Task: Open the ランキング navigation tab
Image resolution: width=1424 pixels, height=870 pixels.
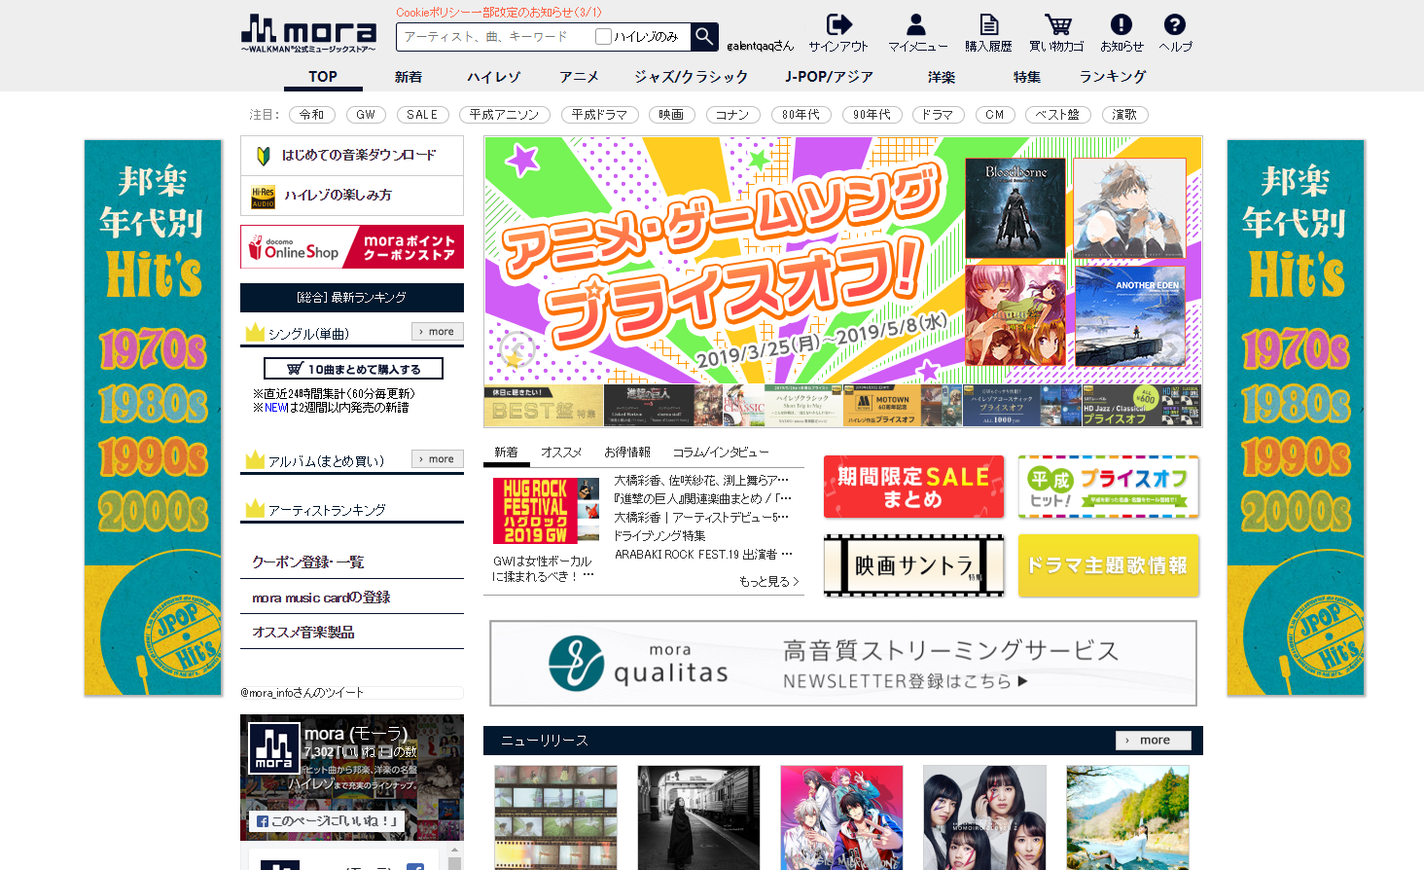Action: pyautogui.click(x=1113, y=77)
